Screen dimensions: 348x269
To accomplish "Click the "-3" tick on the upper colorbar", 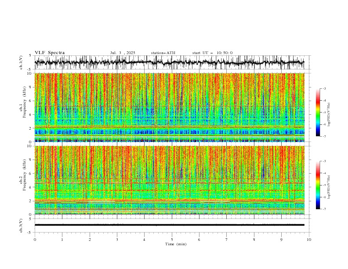I will 324,88.
